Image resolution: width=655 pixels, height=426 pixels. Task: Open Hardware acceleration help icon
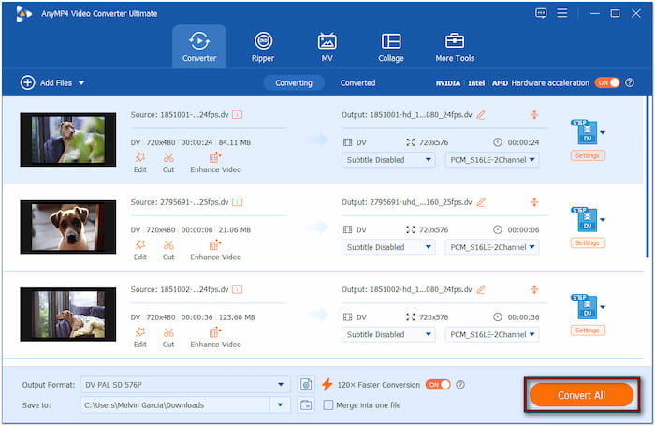click(630, 82)
